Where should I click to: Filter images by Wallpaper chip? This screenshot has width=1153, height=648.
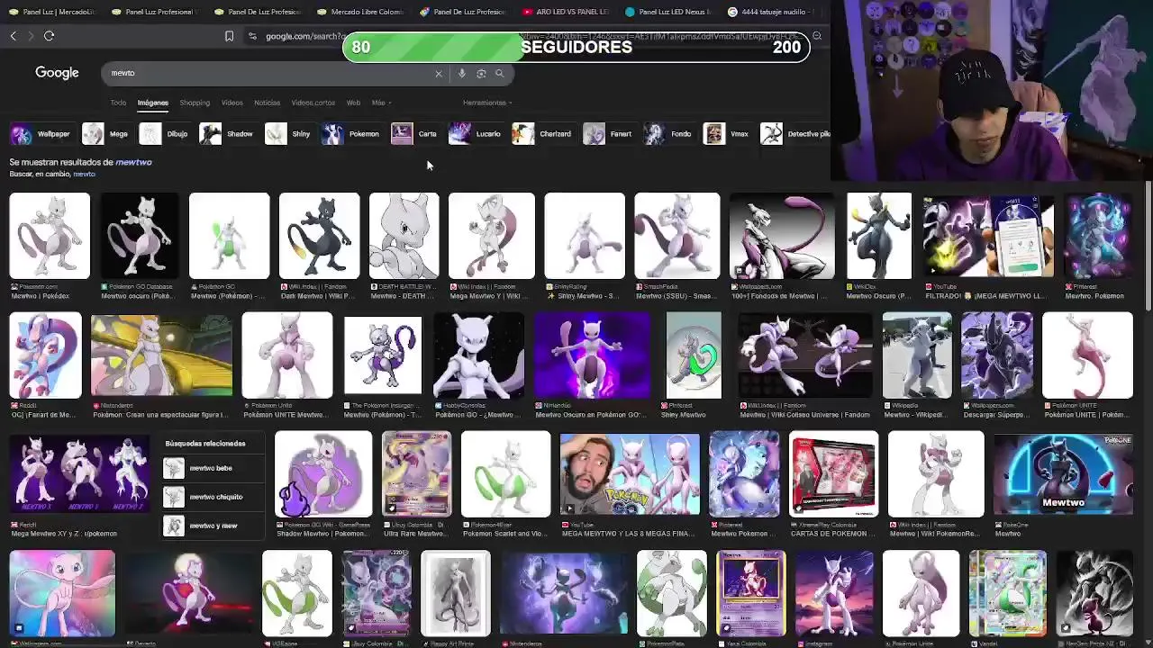(41, 134)
